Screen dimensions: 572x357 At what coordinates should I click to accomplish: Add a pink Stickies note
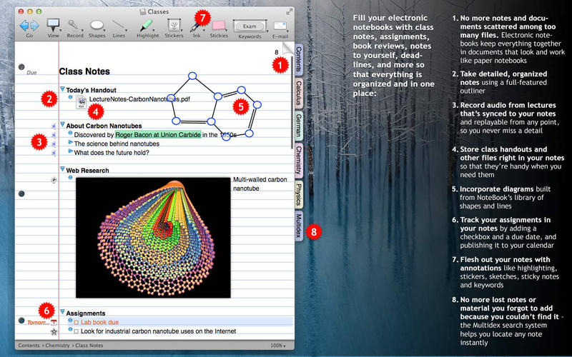click(x=220, y=25)
